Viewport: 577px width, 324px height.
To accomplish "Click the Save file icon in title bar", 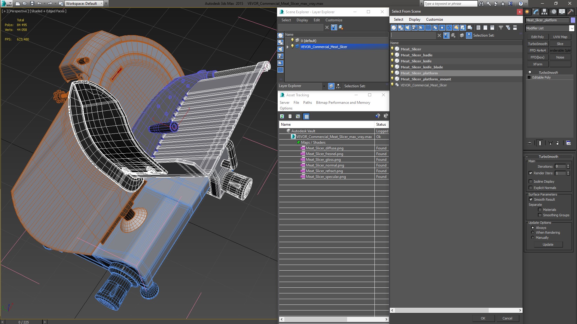I will coord(32,4).
